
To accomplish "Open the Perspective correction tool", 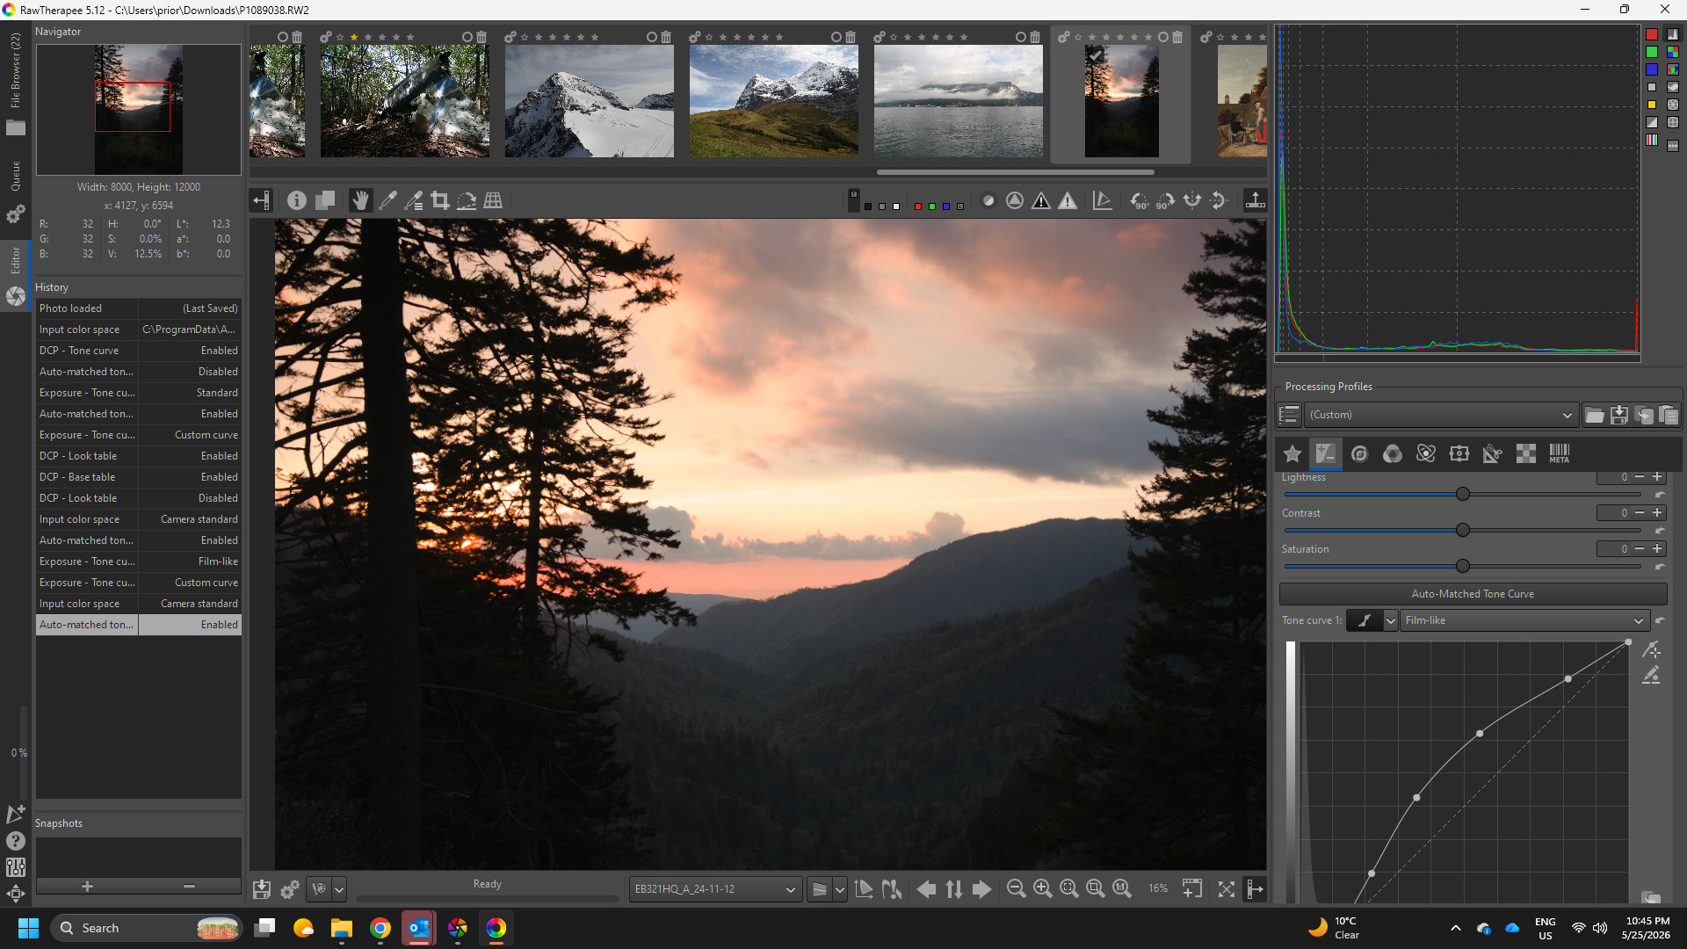I will pyautogui.click(x=493, y=200).
